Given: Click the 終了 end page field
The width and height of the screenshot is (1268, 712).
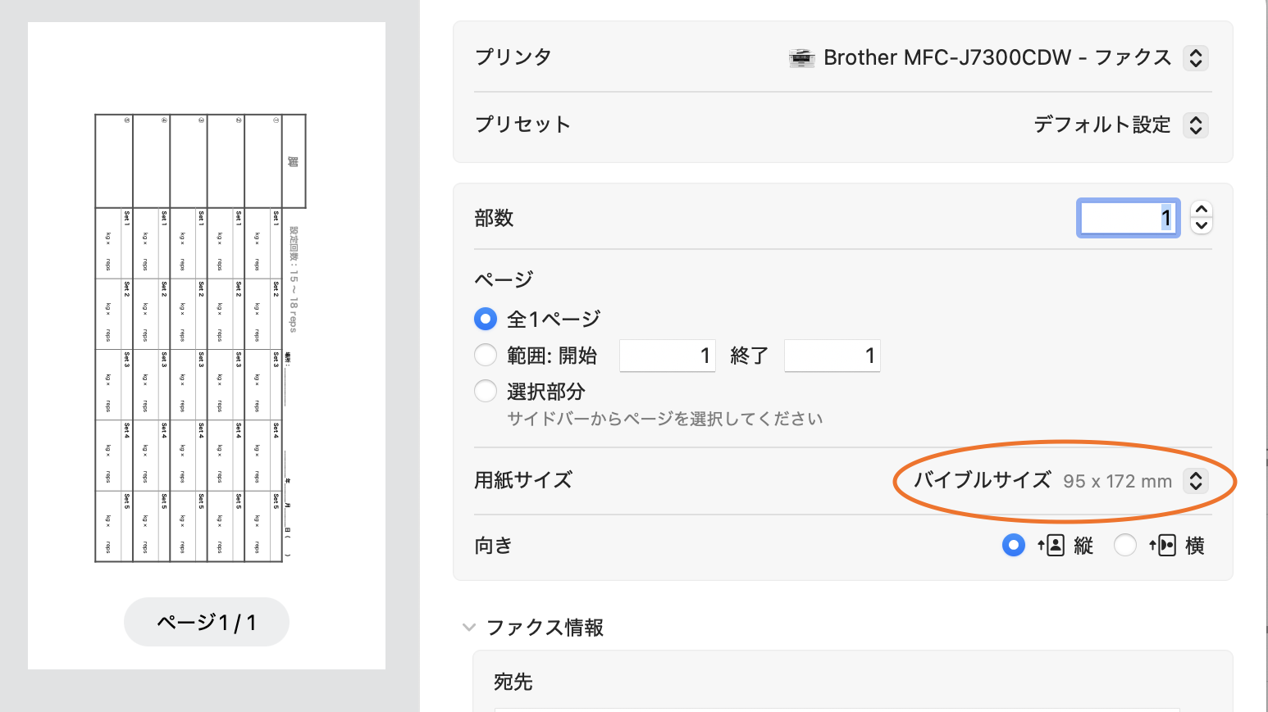Looking at the screenshot, I should [x=832, y=356].
